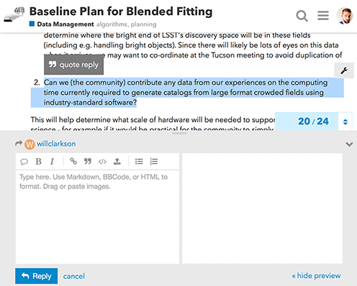Insert a blockquote using the quote icon
357x286 pixels.
click(x=88, y=161)
